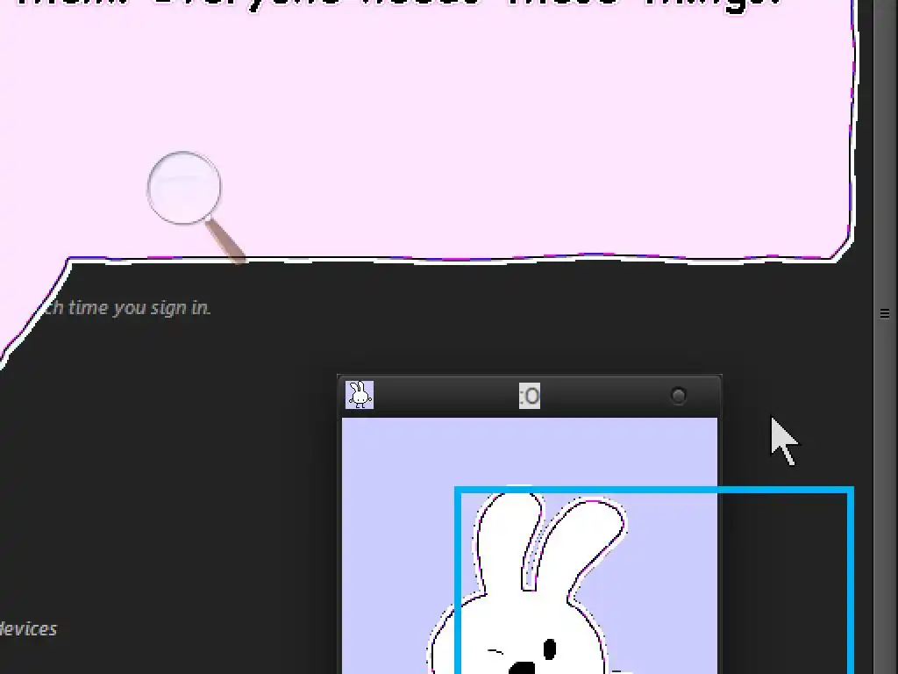898x674 pixels.
Task: Click the 'time you sign in.' text
Action: 139,308
